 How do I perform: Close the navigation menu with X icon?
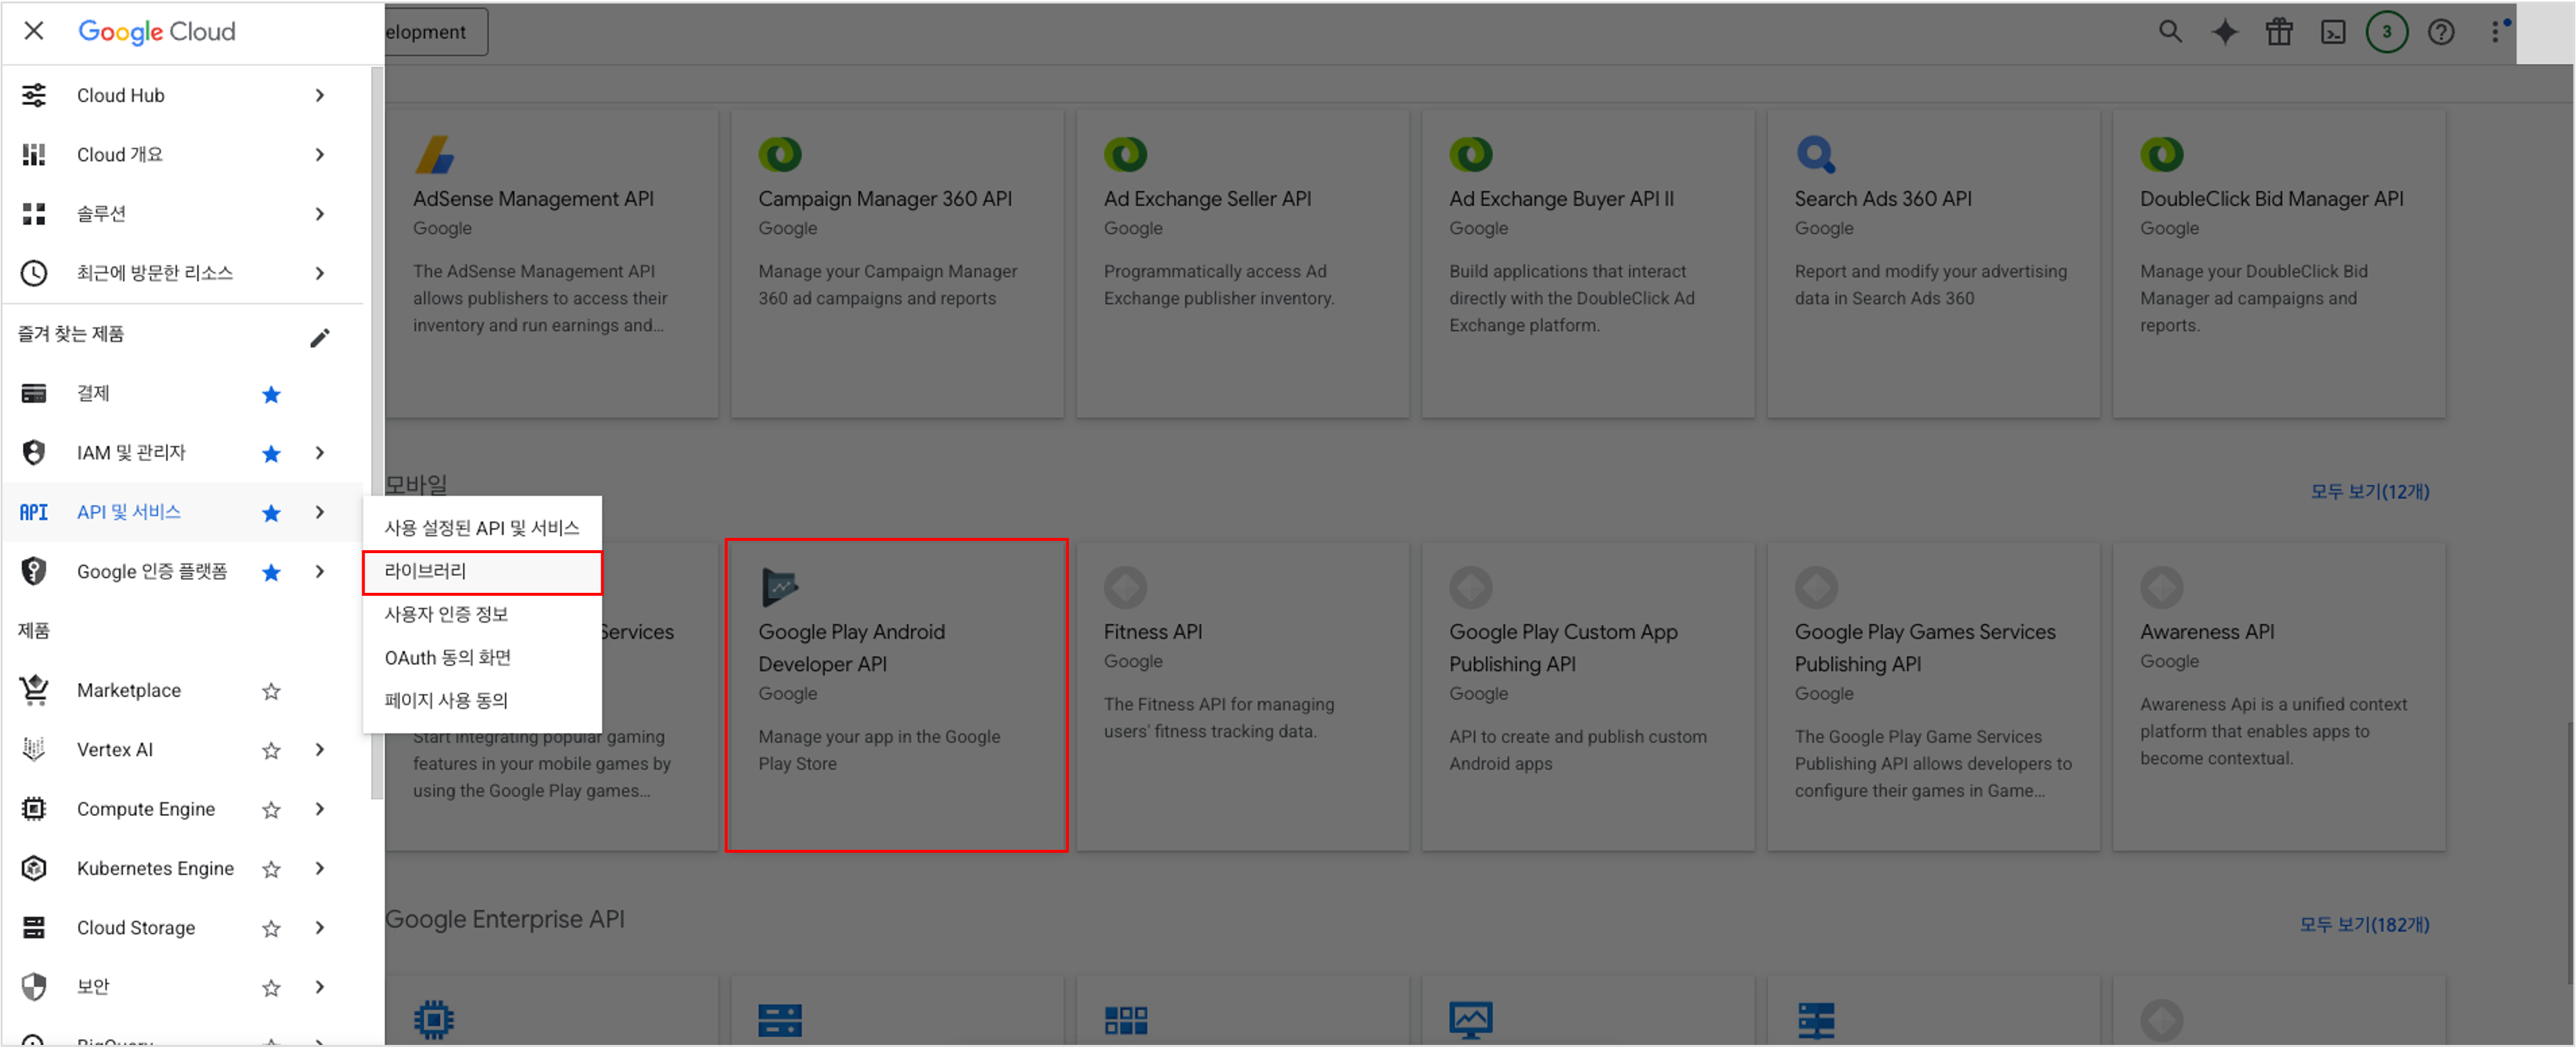click(x=34, y=31)
